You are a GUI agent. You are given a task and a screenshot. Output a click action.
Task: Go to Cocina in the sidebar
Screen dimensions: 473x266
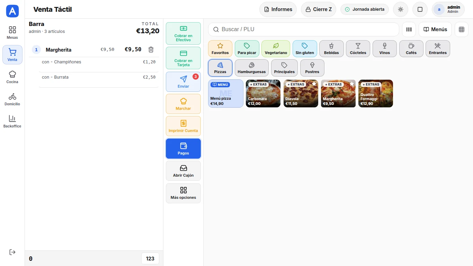click(x=12, y=77)
